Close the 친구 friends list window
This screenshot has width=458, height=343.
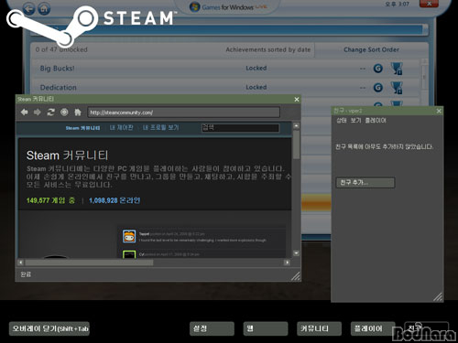coord(439,111)
